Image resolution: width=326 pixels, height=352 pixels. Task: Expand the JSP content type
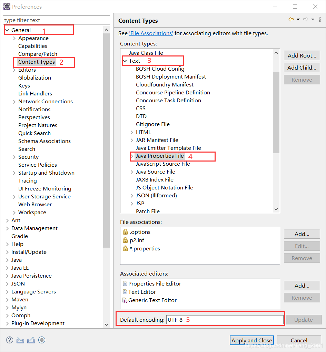[x=132, y=204]
